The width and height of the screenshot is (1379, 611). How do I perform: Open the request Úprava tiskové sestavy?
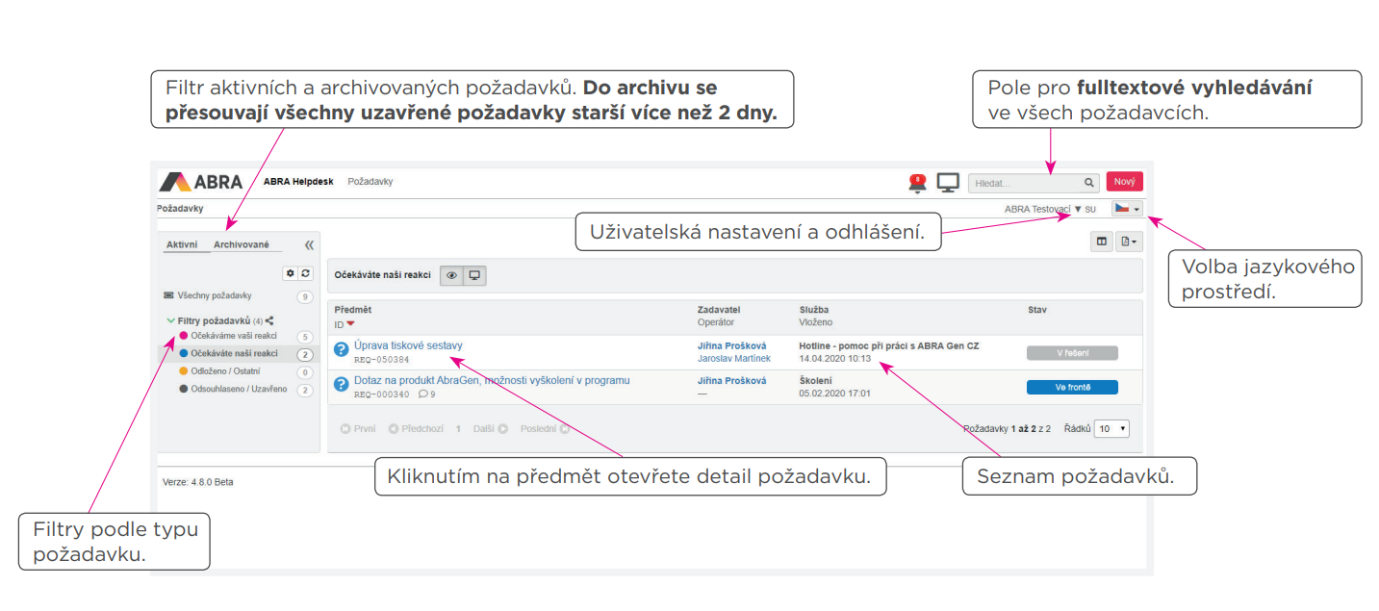[x=408, y=345]
